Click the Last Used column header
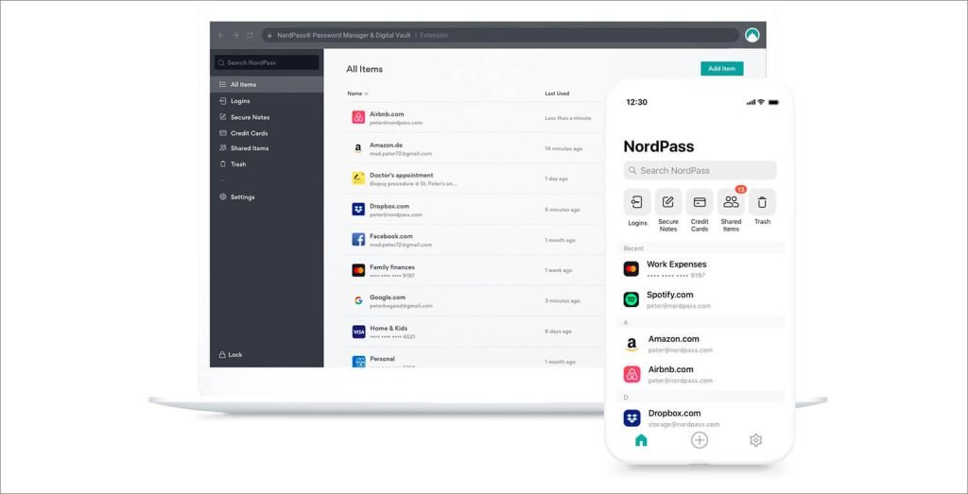 coord(557,94)
